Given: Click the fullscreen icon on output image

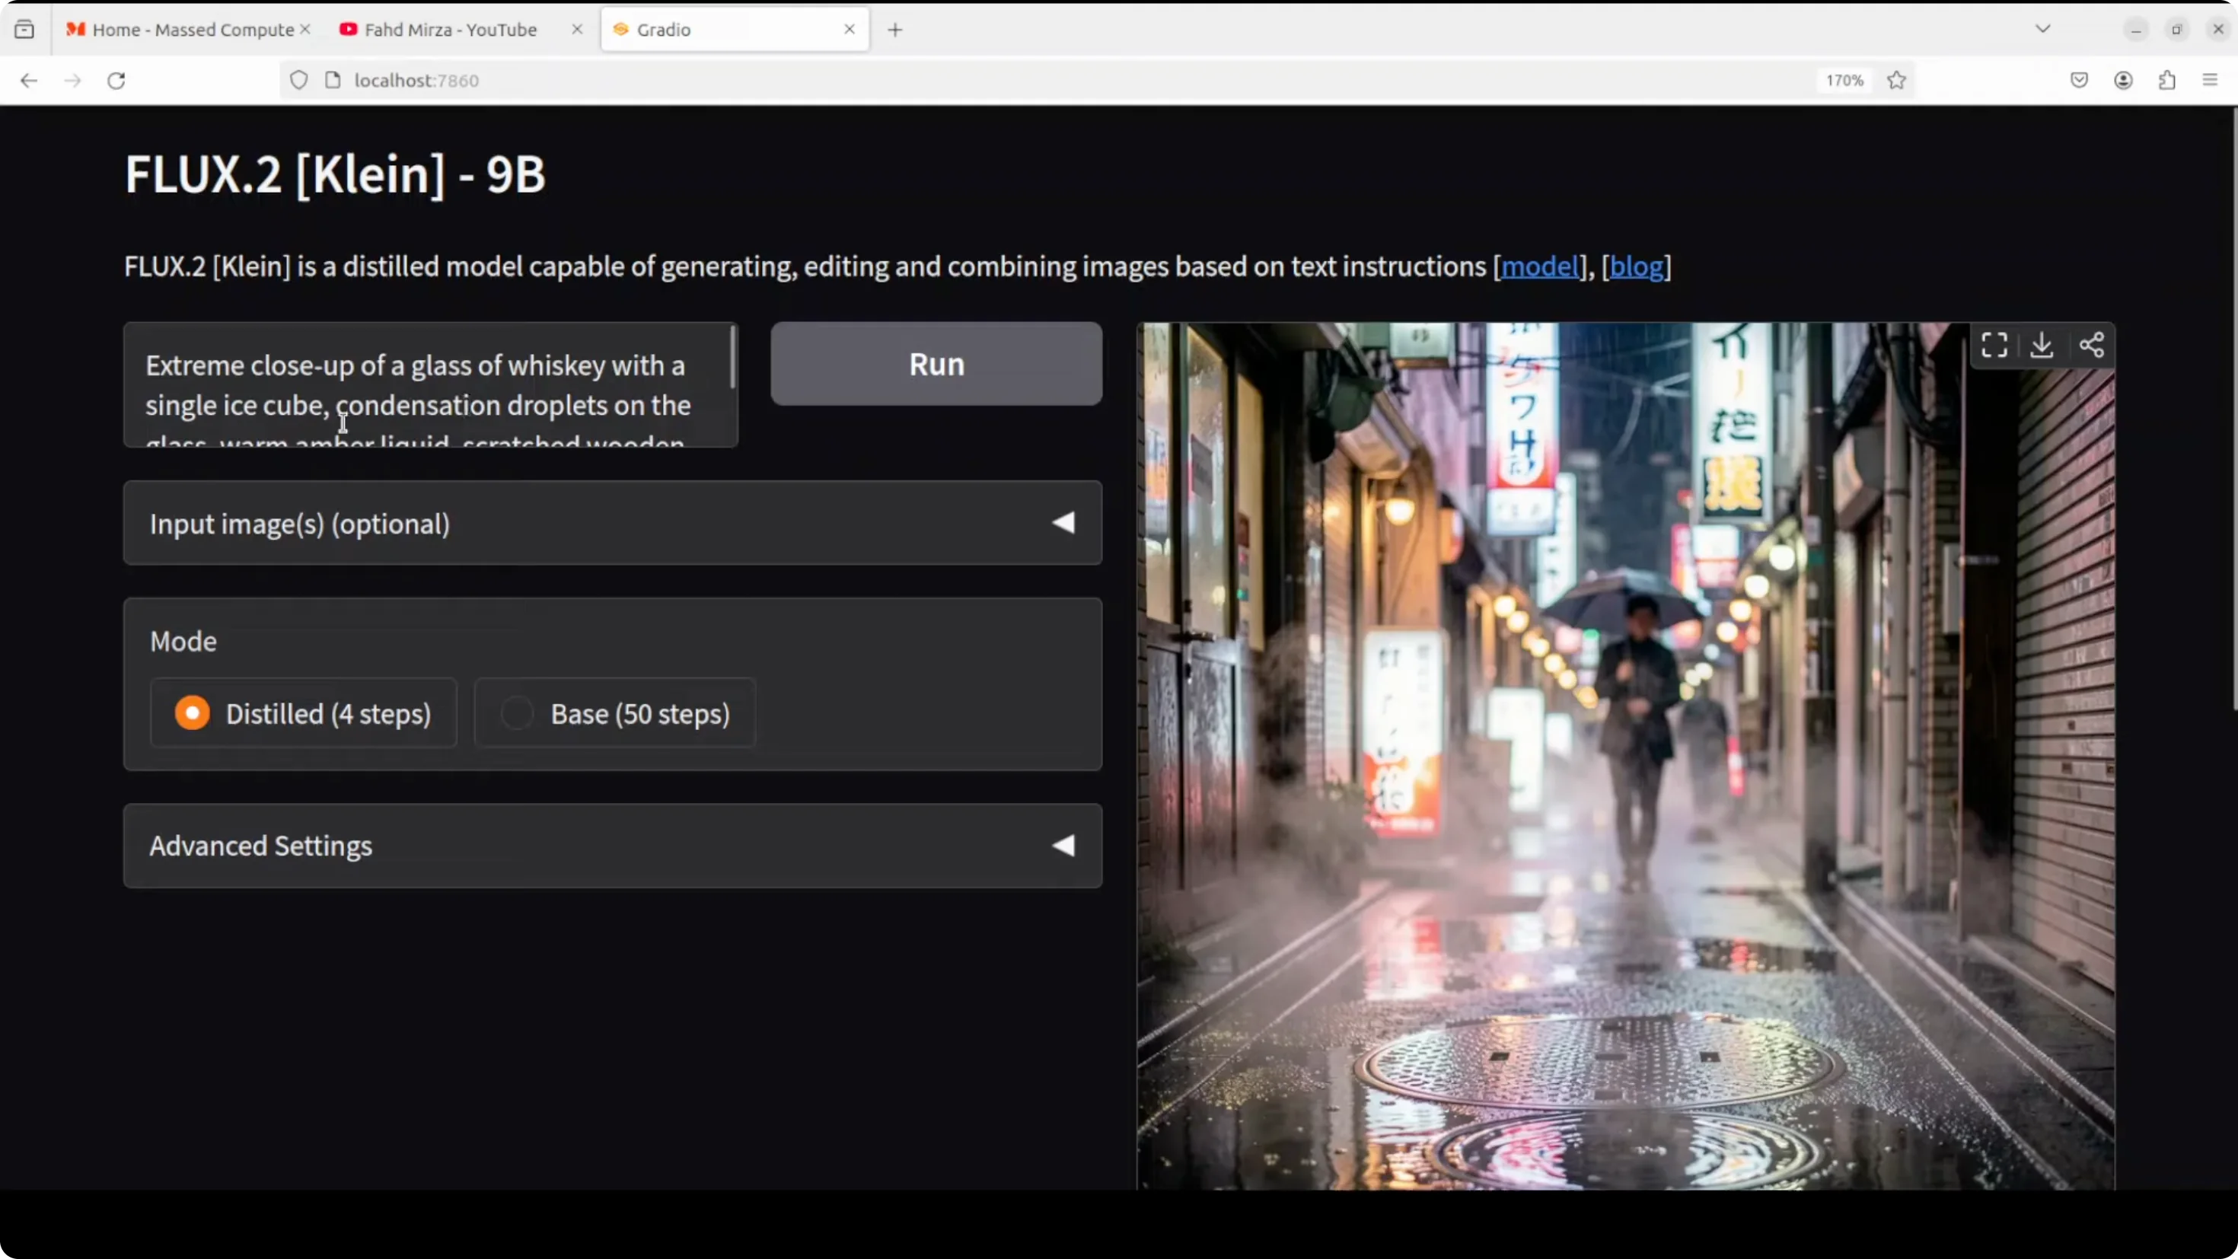Looking at the screenshot, I should tap(1994, 345).
